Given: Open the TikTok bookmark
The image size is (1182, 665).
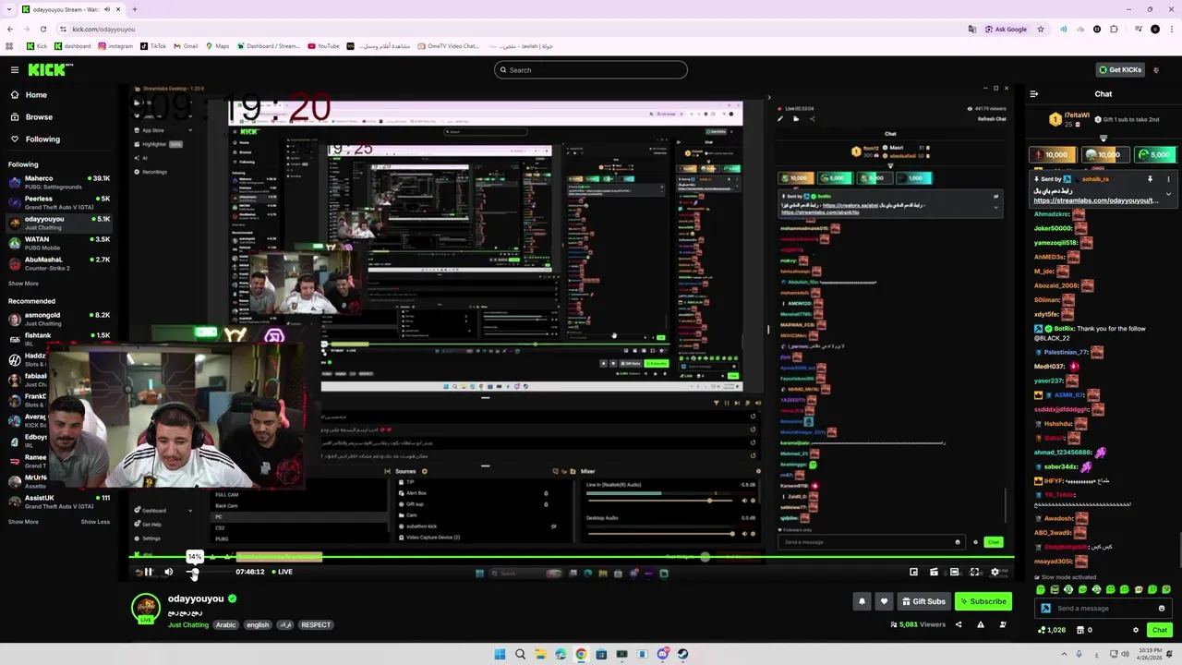Looking at the screenshot, I should point(153,46).
